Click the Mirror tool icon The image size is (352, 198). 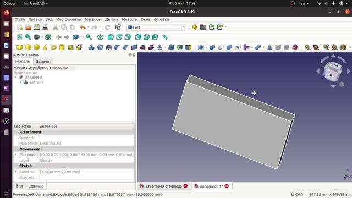109,47
